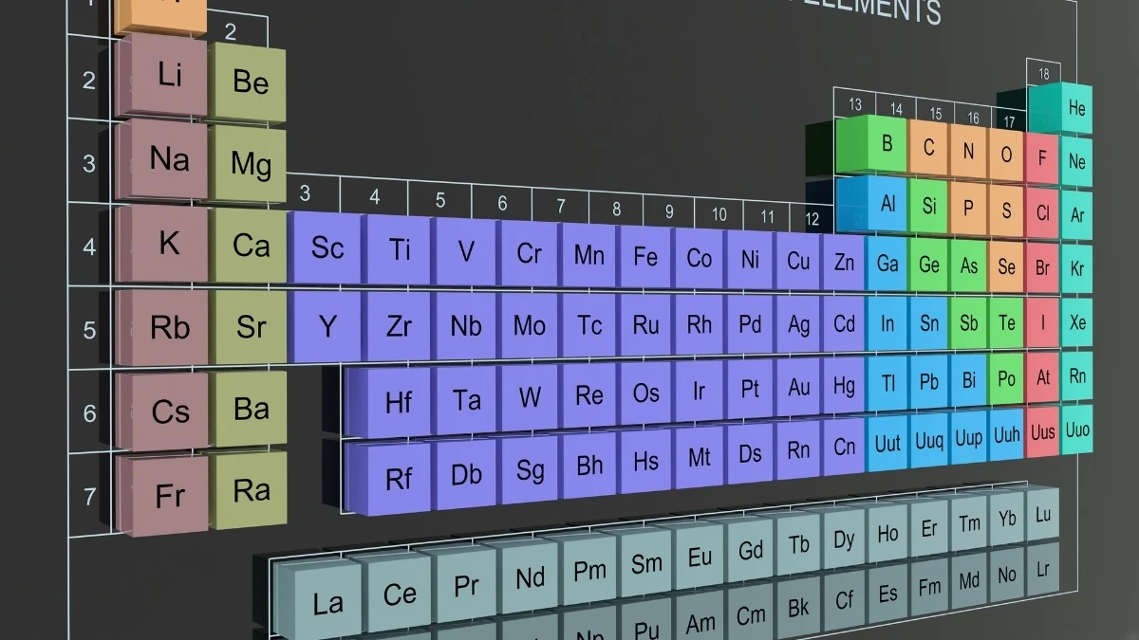Click the Ga gallium block
Screen dimensions: 1139x640
887,264
